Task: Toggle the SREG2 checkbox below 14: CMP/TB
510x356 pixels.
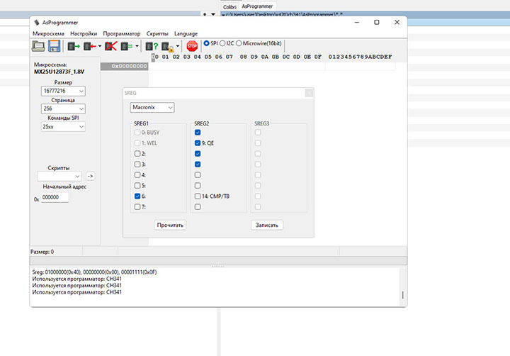Action: tap(198, 207)
